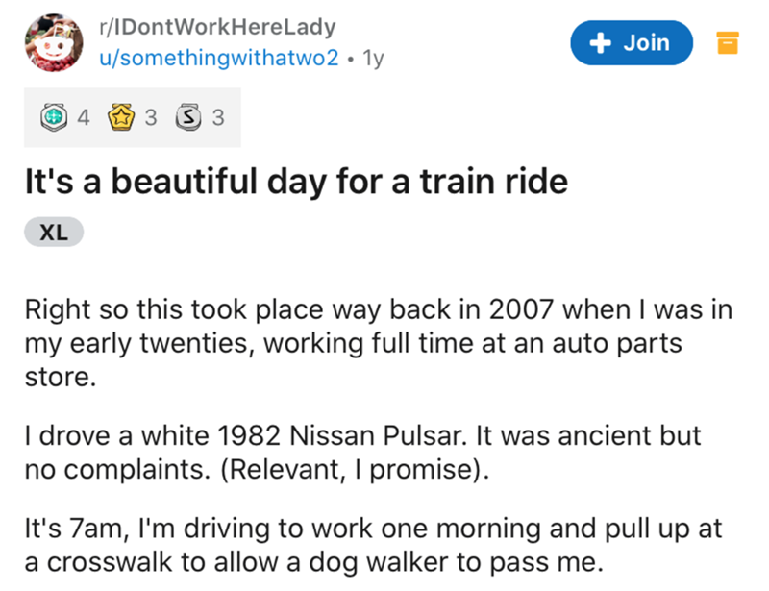Click the paragraph mentioning auto parts store
769x591 pixels.
coord(379,343)
